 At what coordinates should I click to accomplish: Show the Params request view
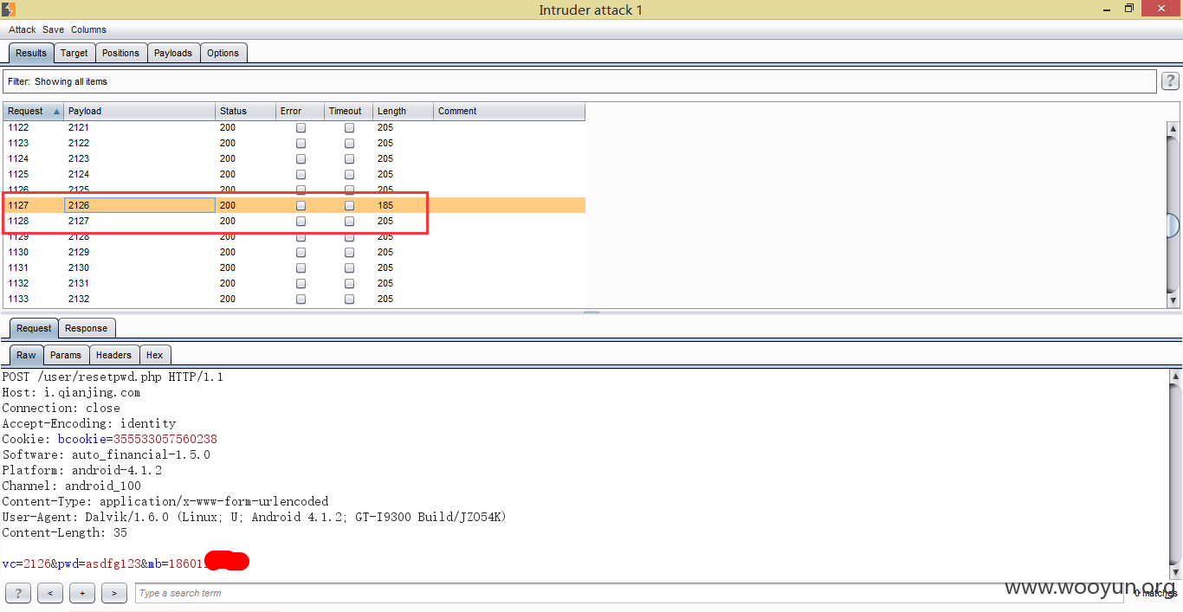(x=66, y=355)
